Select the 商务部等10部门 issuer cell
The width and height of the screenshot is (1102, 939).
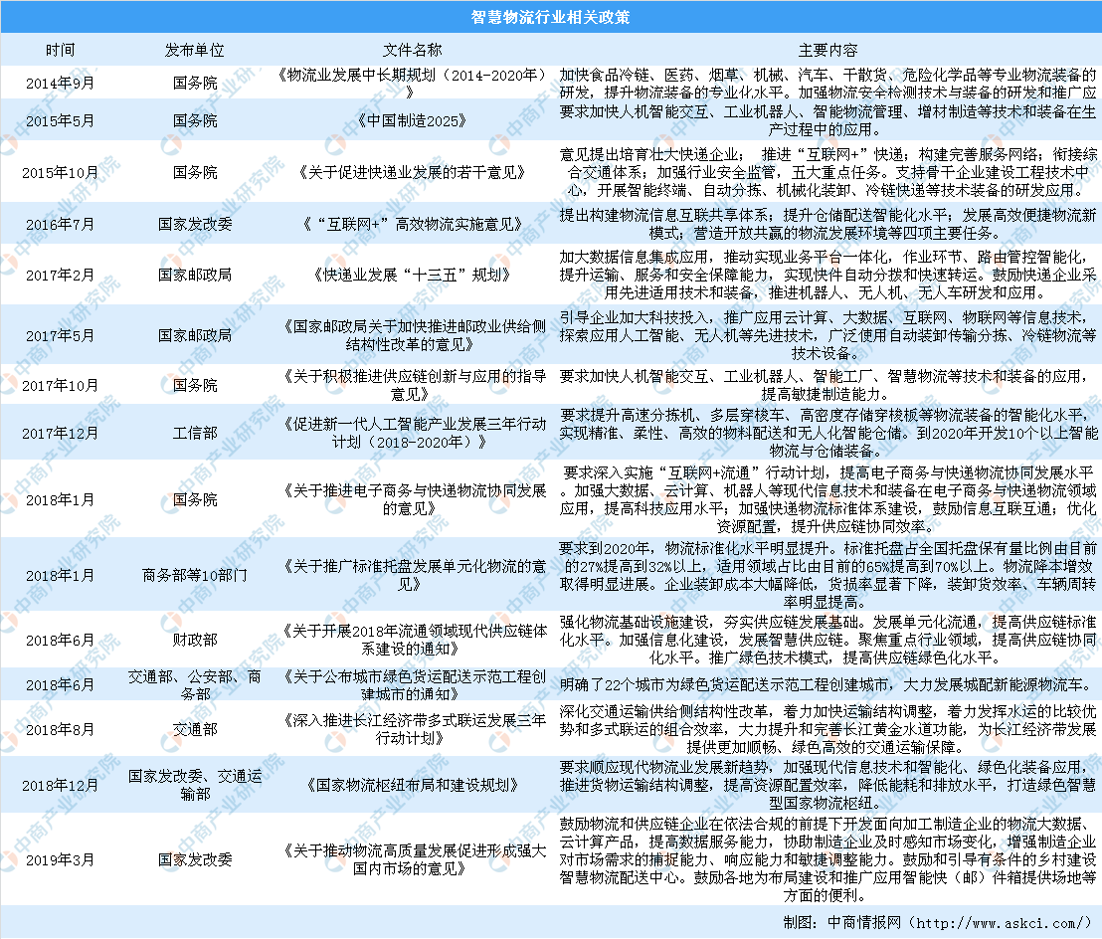click(x=195, y=576)
